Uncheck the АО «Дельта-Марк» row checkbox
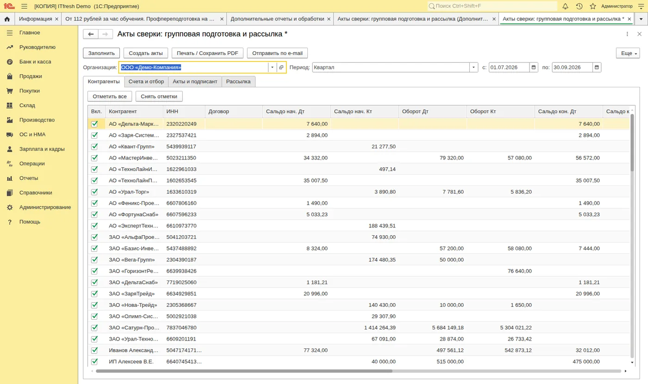Image resolution: width=648 pixels, height=384 pixels. pos(95,124)
